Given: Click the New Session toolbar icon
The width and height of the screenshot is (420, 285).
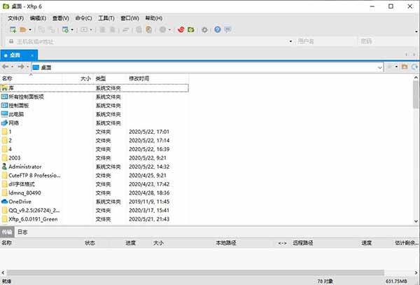Looking at the screenshot, I should coord(13,29).
